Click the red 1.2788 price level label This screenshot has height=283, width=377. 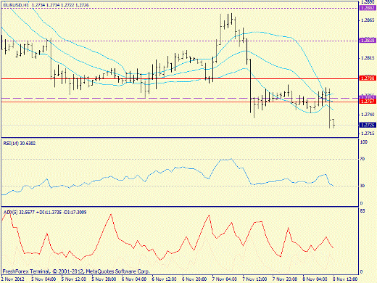coord(368,78)
